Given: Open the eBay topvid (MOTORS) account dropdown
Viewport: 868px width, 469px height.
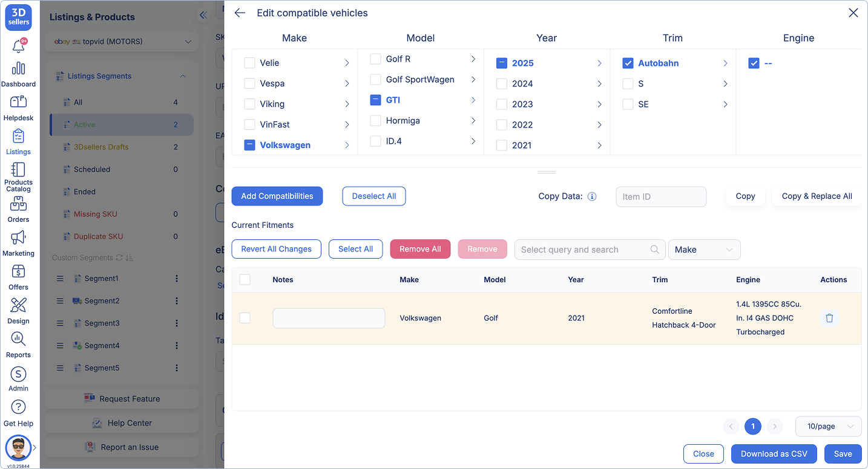Looking at the screenshot, I should [x=122, y=42].
